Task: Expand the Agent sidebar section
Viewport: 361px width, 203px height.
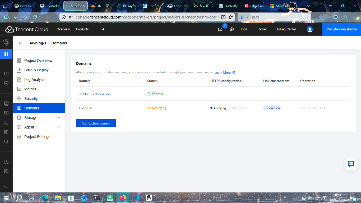Action: pyautogui.click(x=59, y=127)
